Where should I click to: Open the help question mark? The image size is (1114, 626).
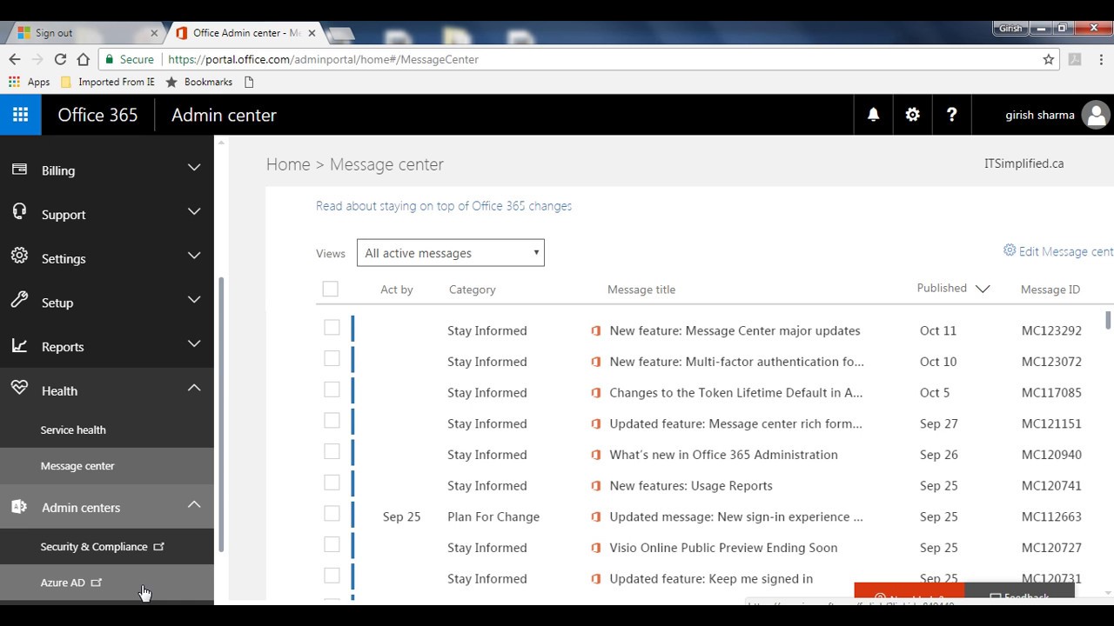pos(951,115)
